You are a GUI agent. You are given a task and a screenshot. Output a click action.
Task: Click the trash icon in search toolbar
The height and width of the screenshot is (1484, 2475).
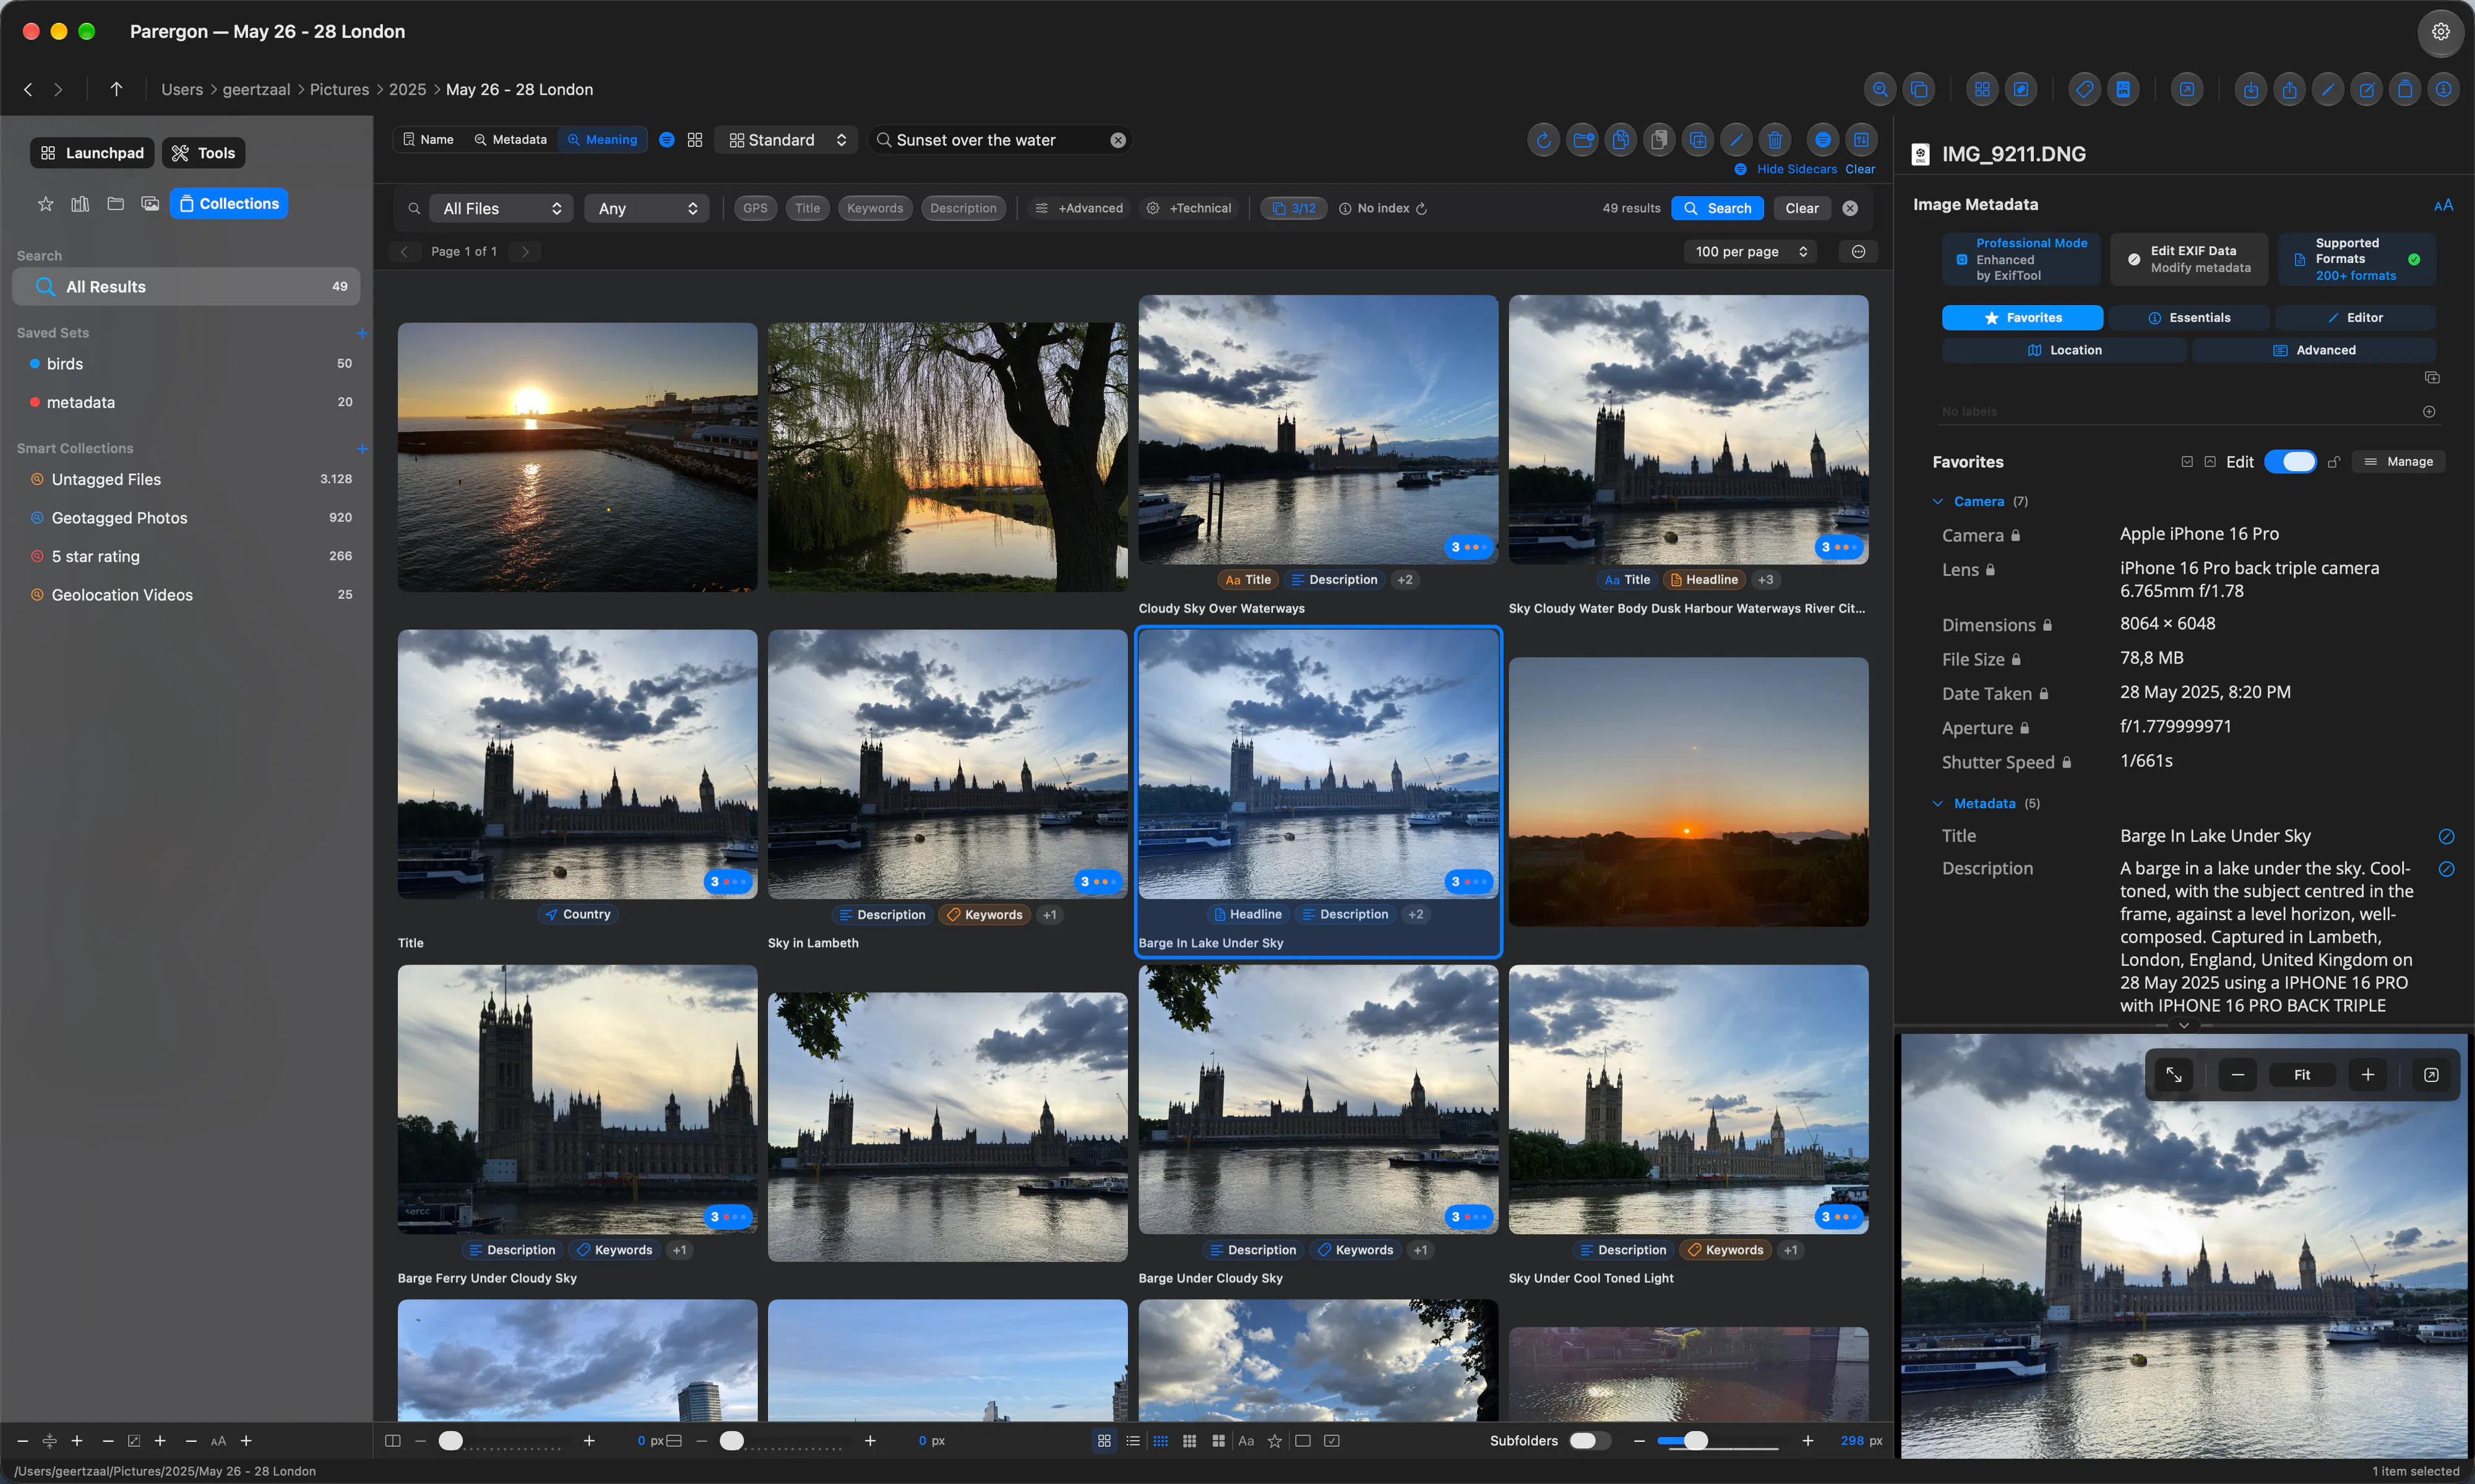1774,140
